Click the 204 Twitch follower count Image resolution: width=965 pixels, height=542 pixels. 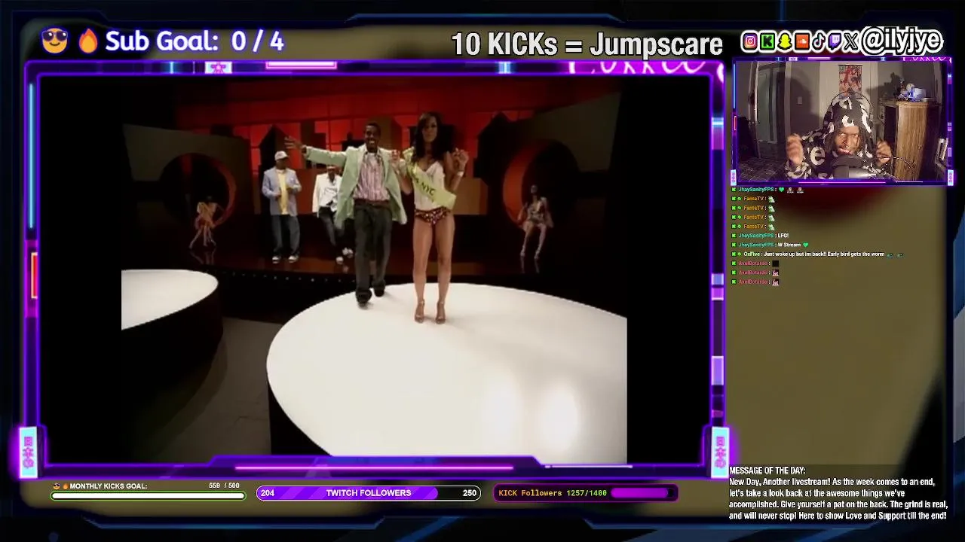point(268,493)
